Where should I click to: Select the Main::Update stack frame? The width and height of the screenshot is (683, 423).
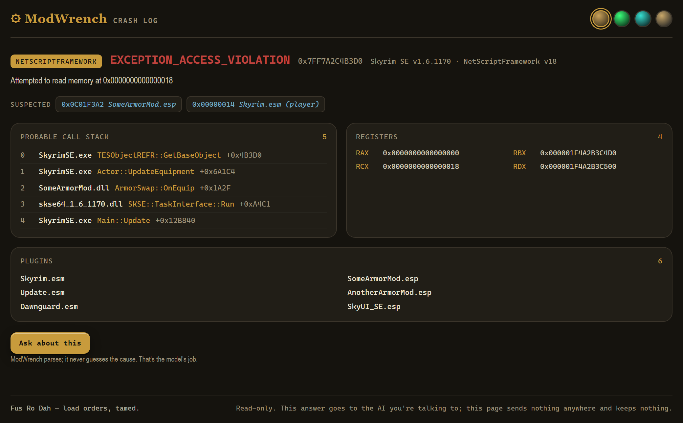click(x=174, y=220)
